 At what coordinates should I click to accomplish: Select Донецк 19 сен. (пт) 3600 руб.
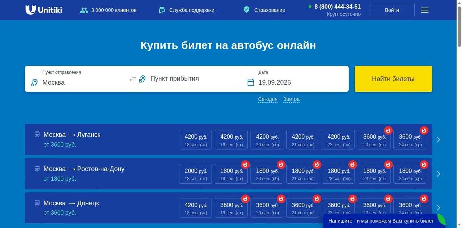point(231,208)
